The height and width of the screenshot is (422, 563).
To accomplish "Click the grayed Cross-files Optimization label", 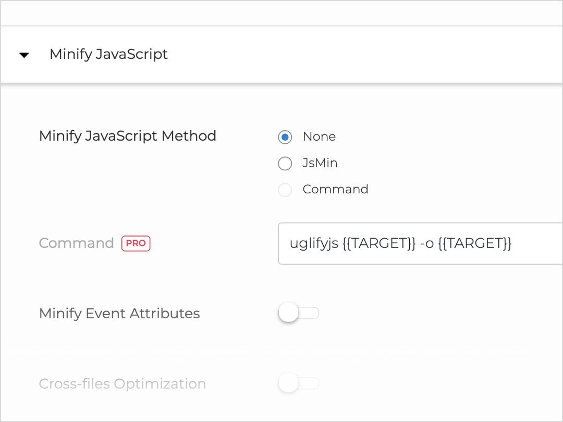I will click(122, 383).
